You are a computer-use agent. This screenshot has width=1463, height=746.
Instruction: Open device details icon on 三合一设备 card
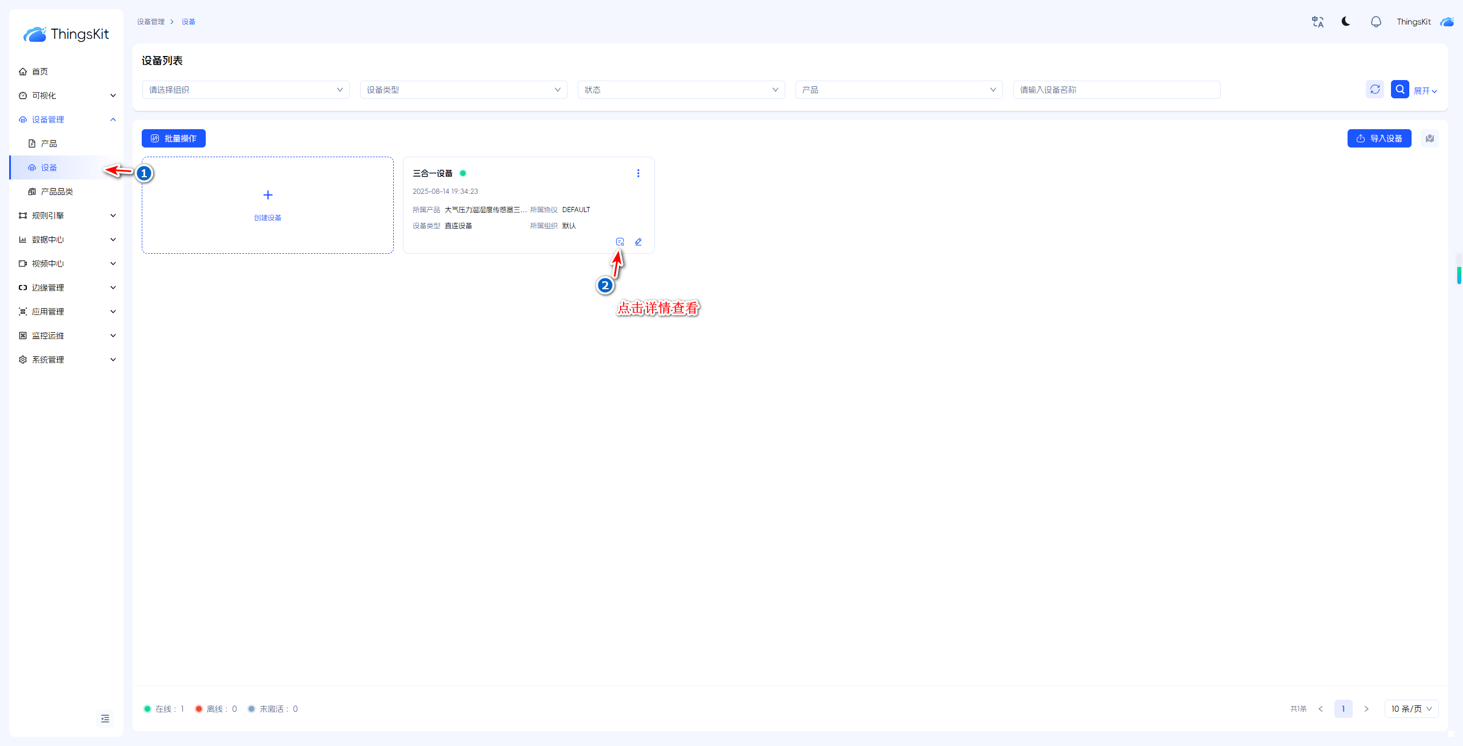pos(619,242)
